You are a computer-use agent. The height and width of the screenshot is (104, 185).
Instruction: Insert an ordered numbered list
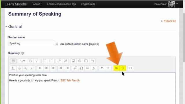click(x=51, y=61)
